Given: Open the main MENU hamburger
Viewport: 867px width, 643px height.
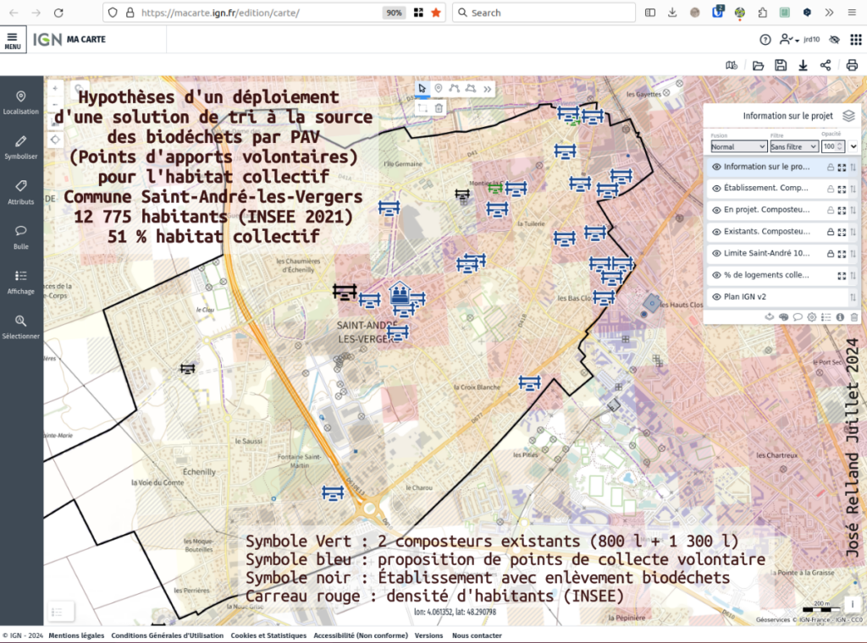Looking at the screenshot, I should pos(13,40).
